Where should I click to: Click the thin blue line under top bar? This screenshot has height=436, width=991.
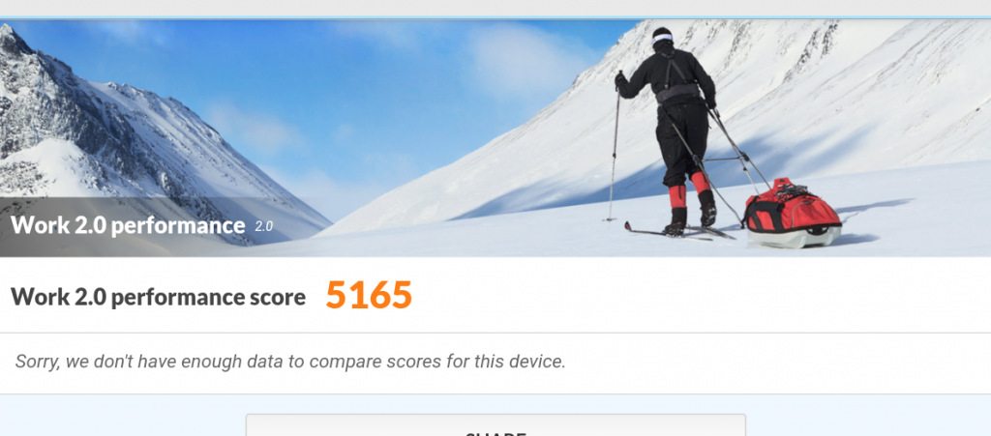tap(495, 17)
